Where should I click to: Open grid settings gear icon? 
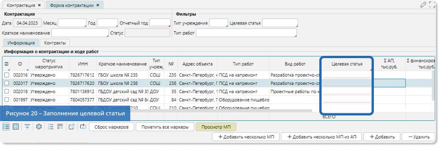(39, 127)
